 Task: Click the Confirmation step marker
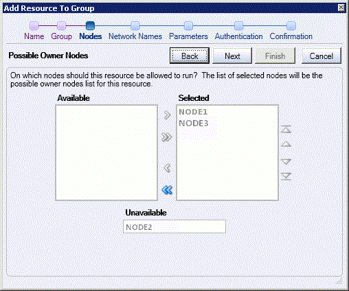click(291, 25)
